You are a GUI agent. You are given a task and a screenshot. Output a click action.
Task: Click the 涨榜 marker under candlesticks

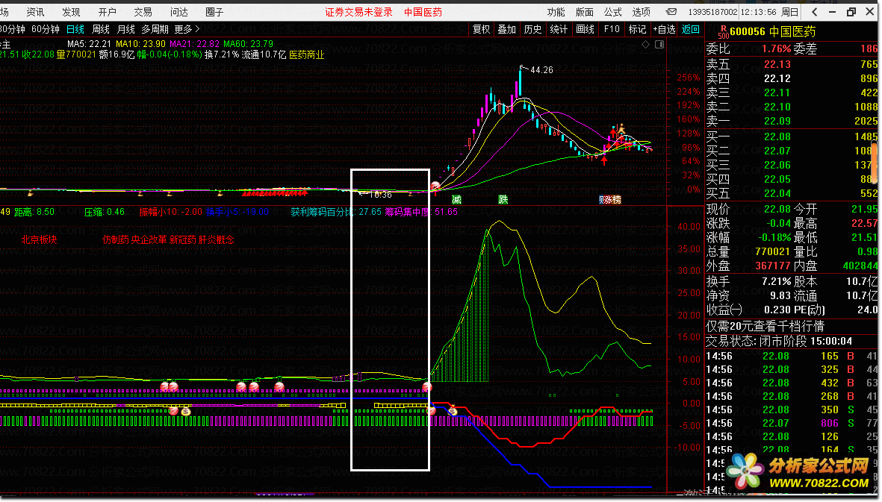(612, 199)
